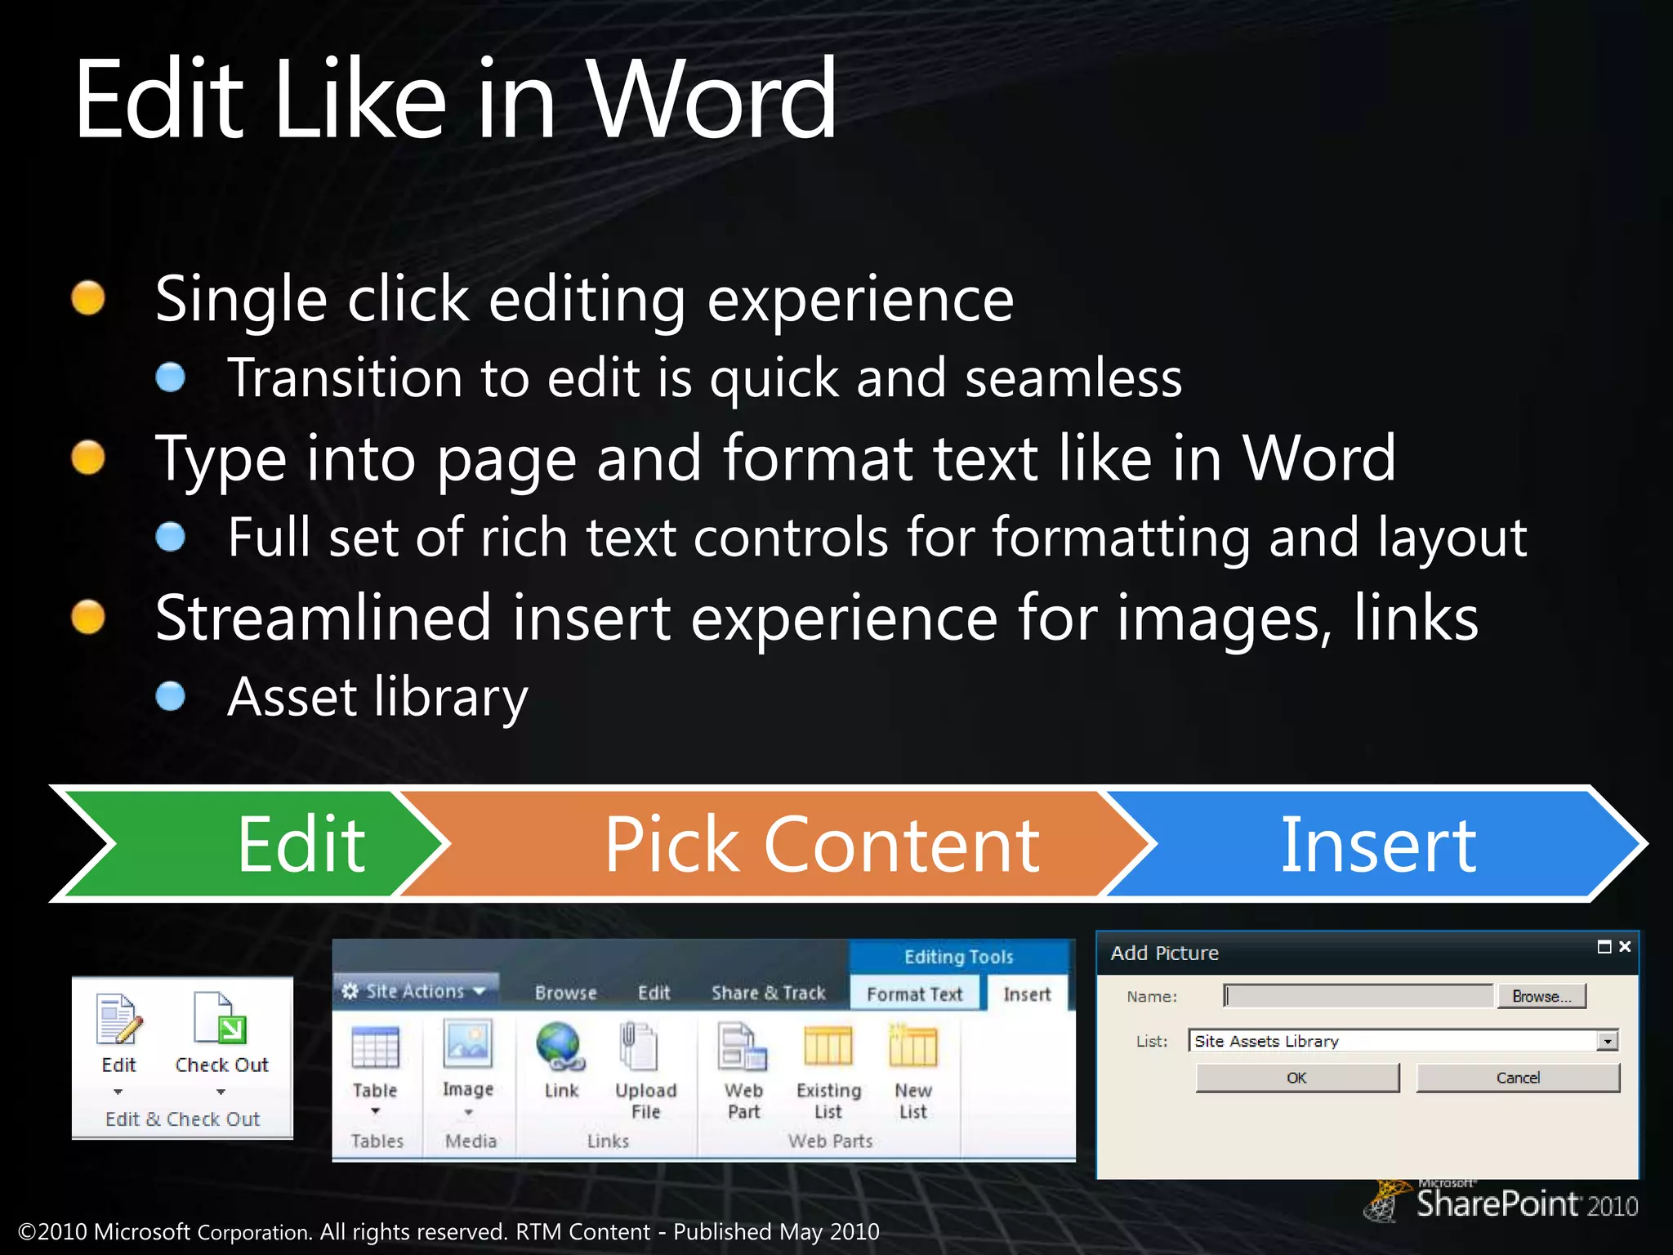This screenshot has height=1255, width=1673.
Task: Expand the Edit dropdown arrow
Action: (118, 1092)
